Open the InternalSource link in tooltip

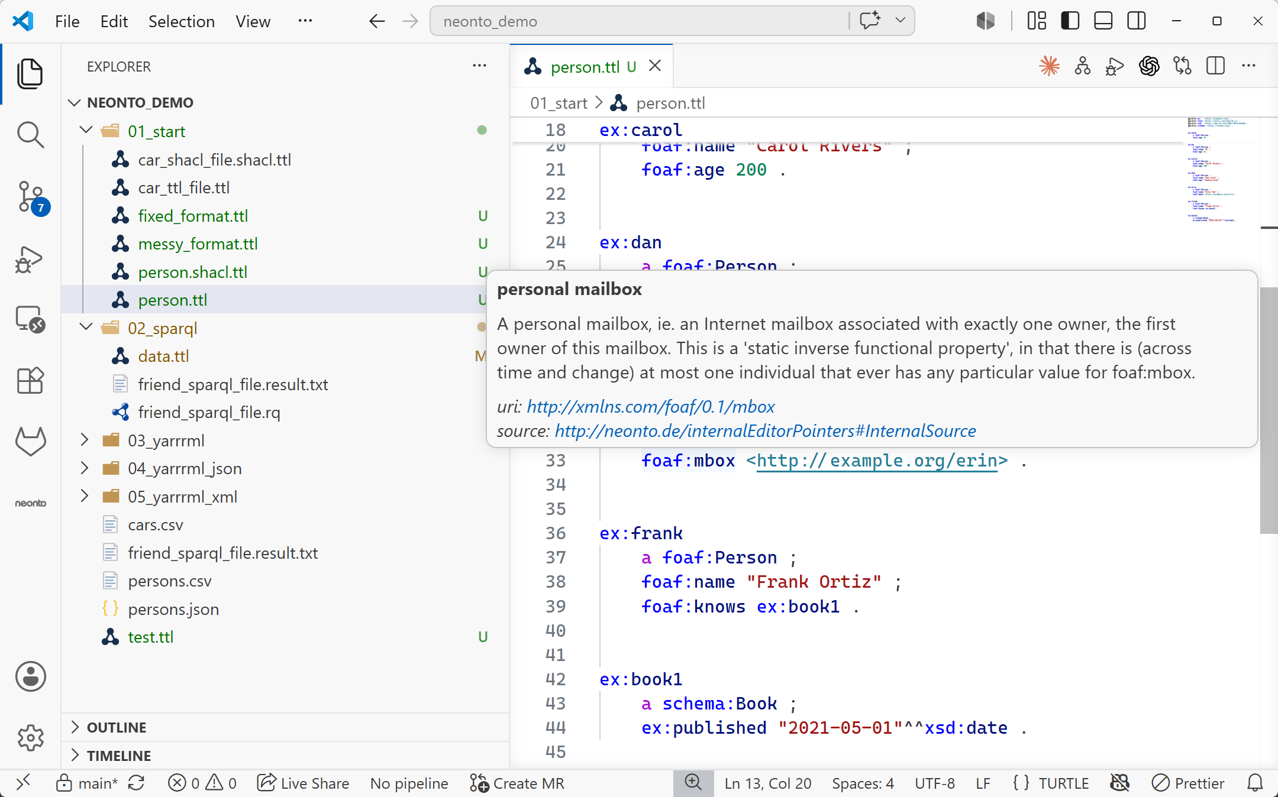click(x=765, y=431)
